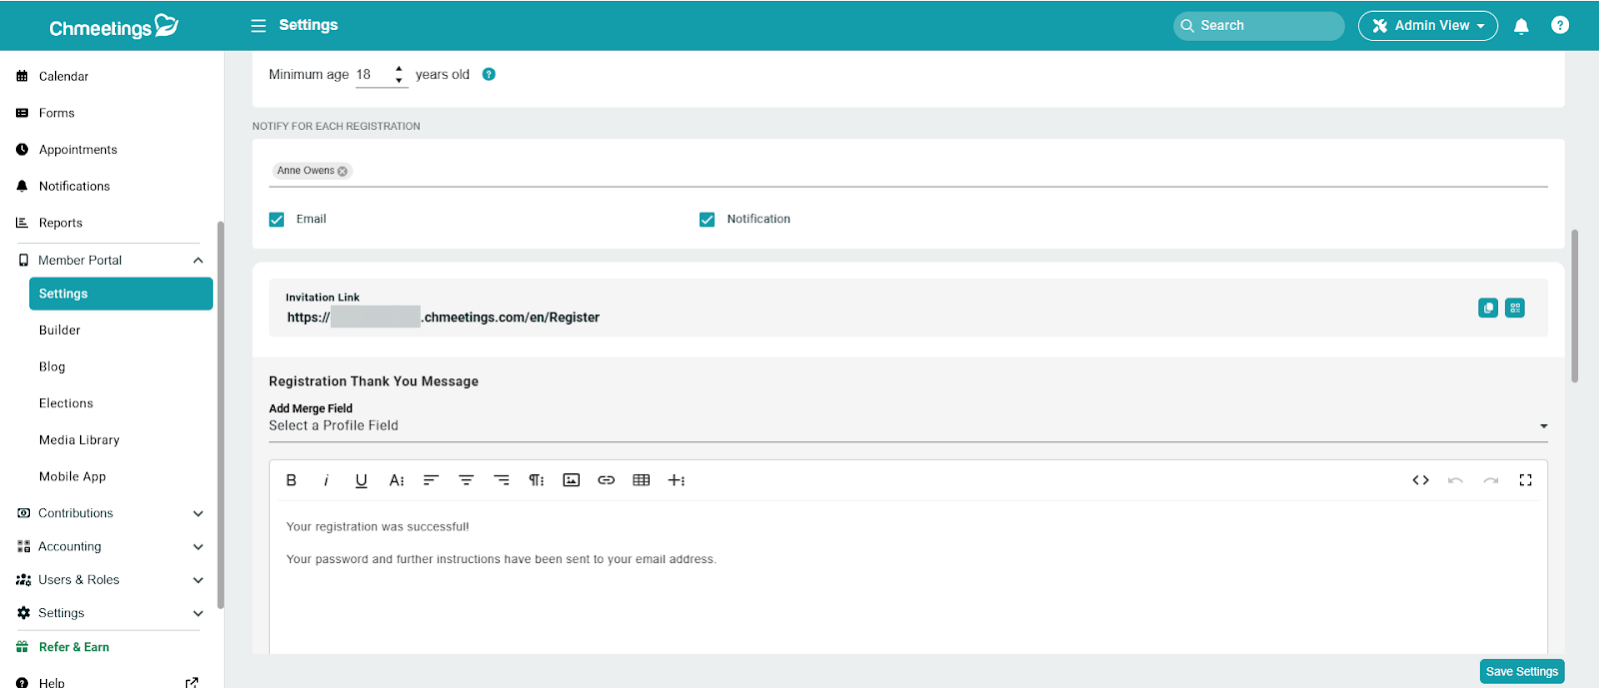Screen dimensions: 1599x688
Task: Open the notifications bell in header
Action: click(1521, 26)
